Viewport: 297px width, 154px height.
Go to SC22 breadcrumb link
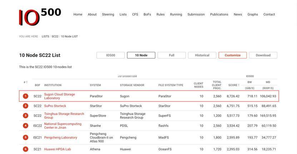55,37
